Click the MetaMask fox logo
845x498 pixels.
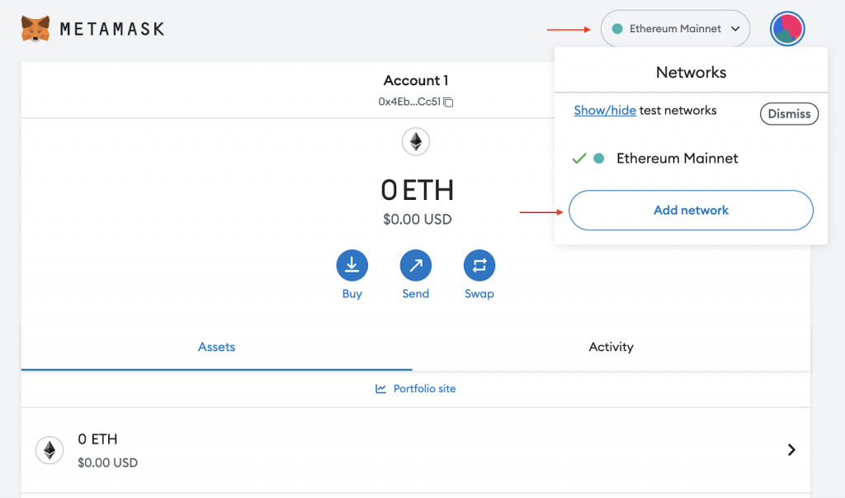(x=35, y=29)
